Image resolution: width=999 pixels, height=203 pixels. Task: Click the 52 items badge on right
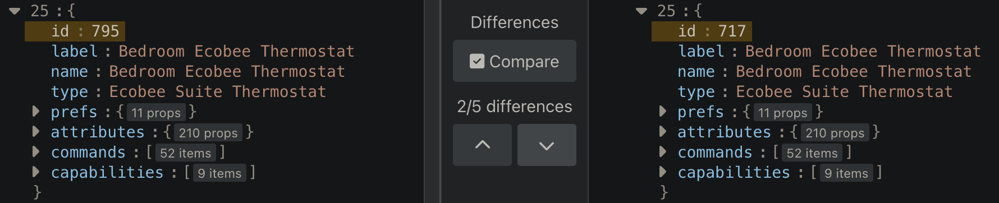point(812,153)
